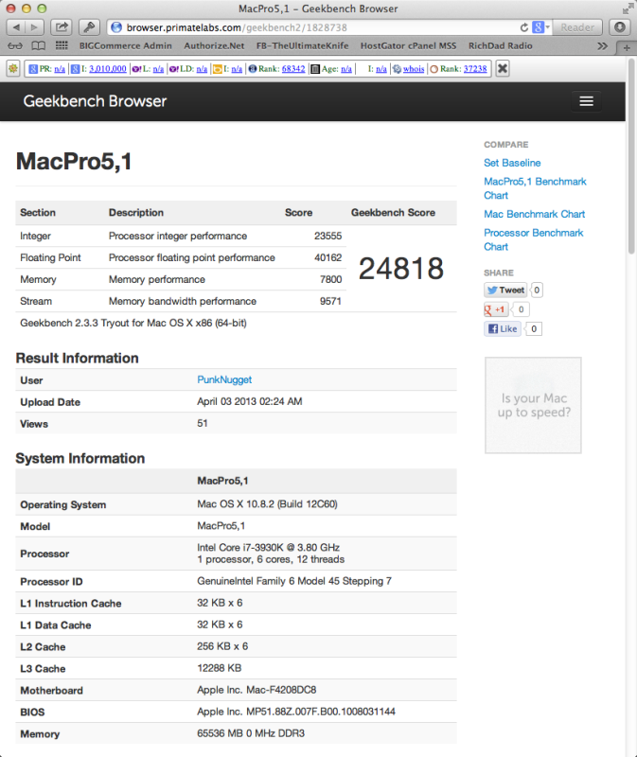Click the Floating Point score 40162
This screenshot has width=637, height=757.
pyautogui.click(x=327, y=257)
